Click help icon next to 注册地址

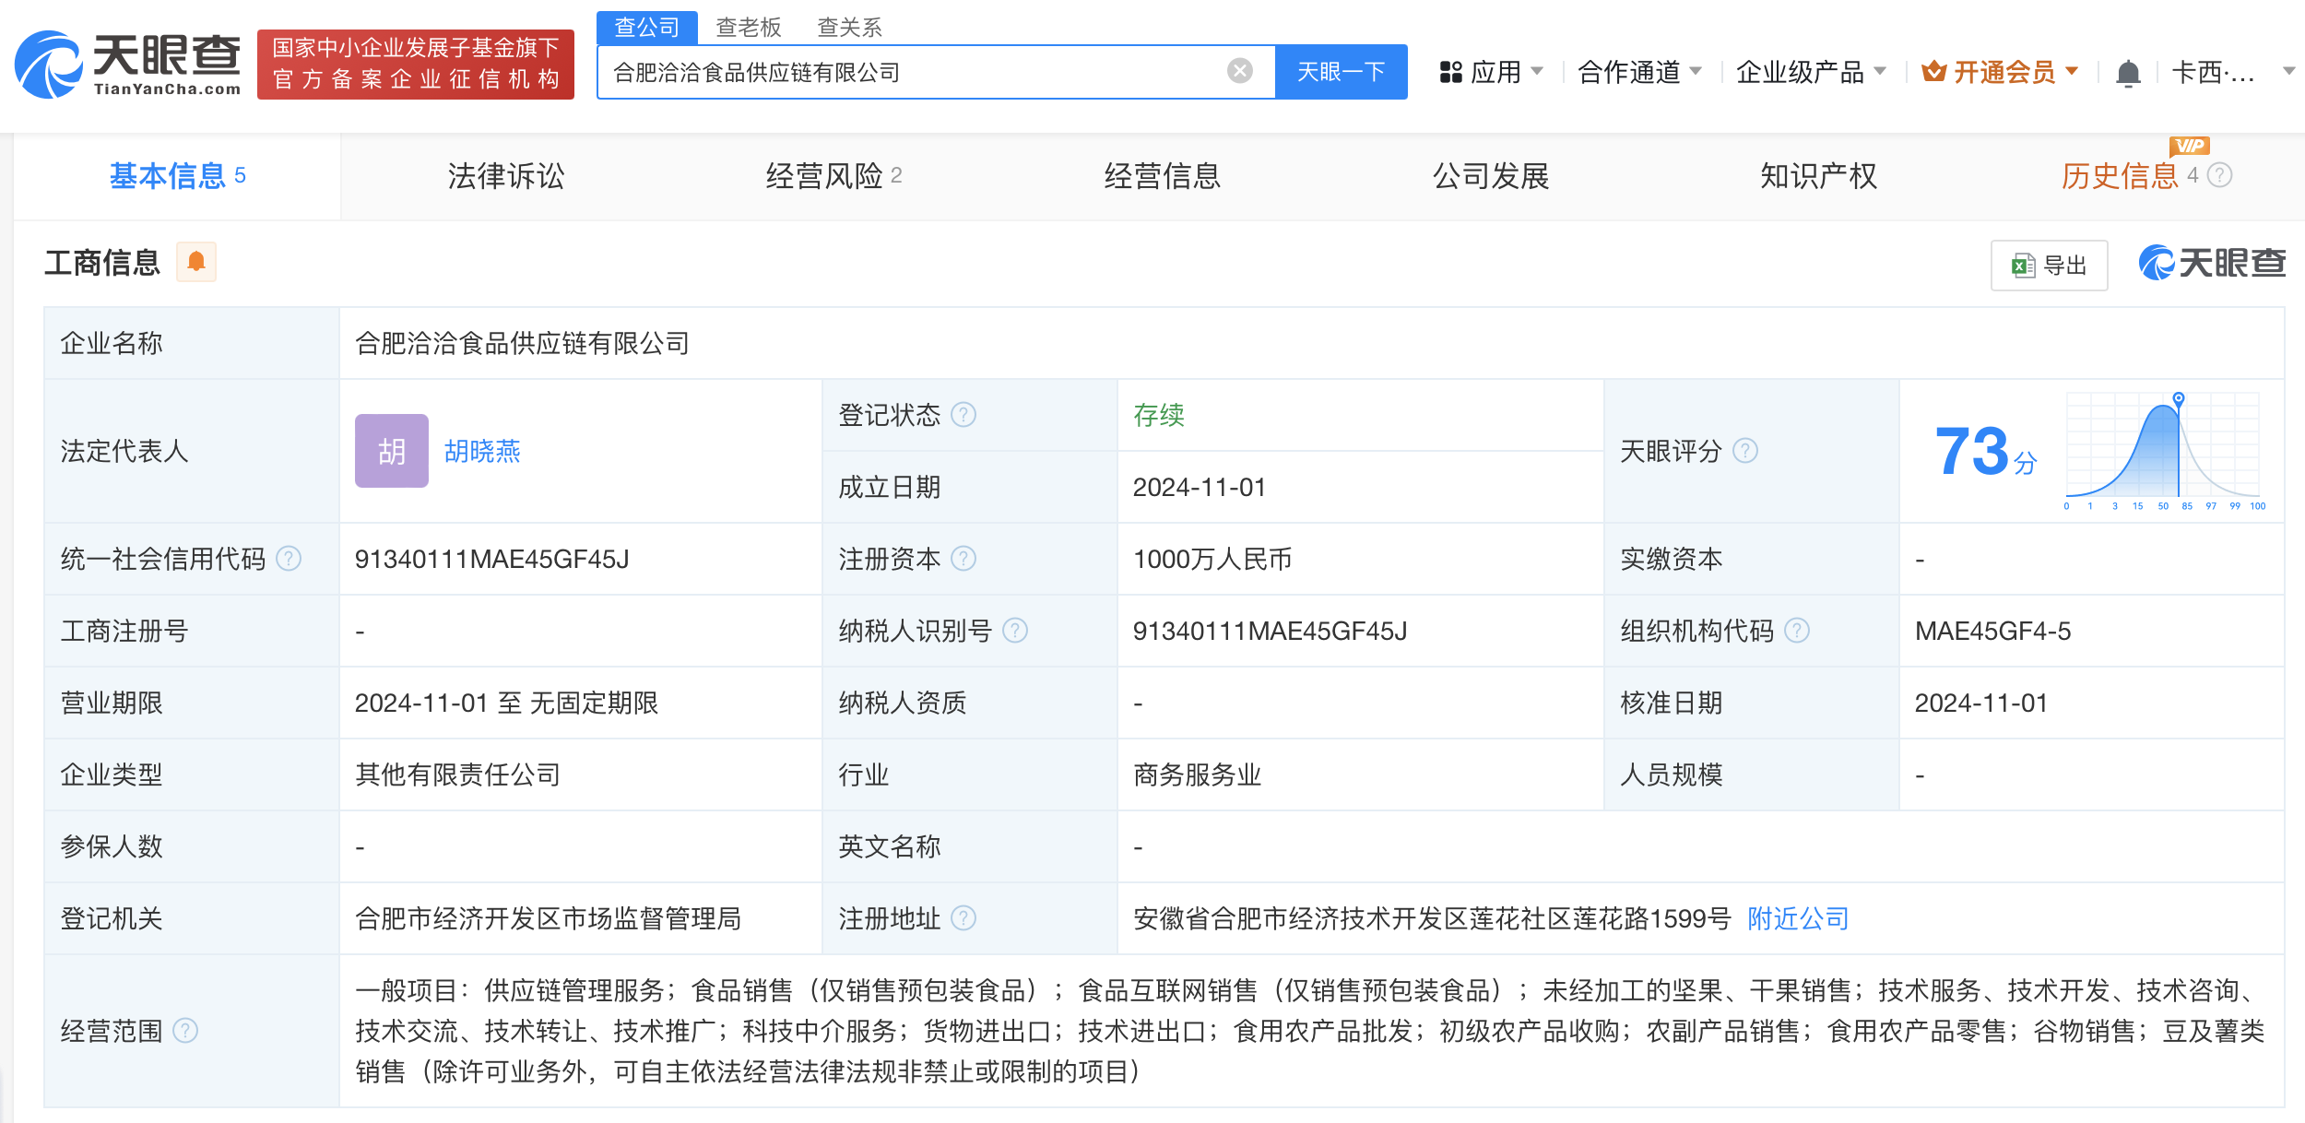pyautogui.click(x=963, y=918)
